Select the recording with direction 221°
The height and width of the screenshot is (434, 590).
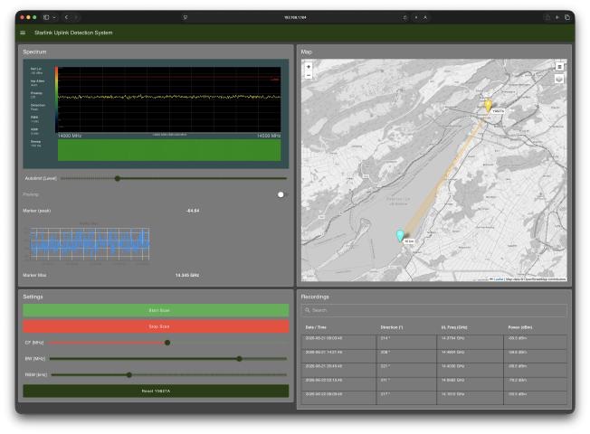[x=433, y=370]
